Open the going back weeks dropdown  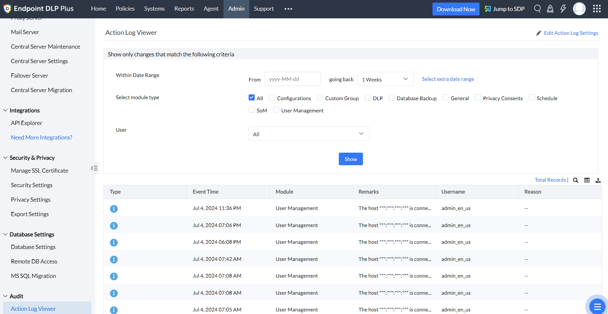[x=385, y=79]
